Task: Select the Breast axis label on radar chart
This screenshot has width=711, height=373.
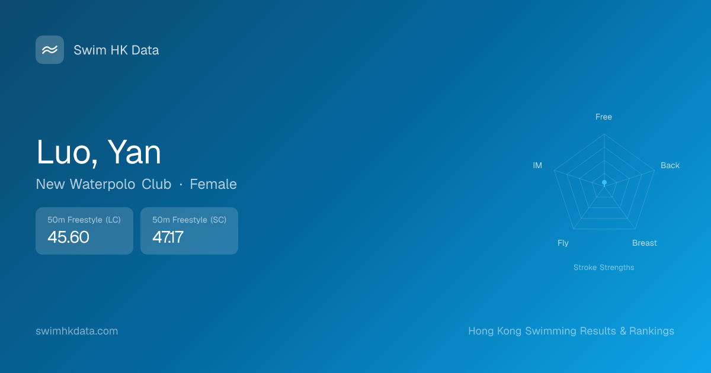Action: click(644, 243)
